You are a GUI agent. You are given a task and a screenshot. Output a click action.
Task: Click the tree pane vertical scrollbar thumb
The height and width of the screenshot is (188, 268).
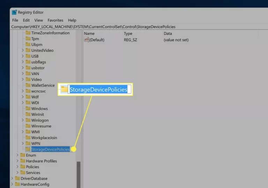(x=79, y=175)
